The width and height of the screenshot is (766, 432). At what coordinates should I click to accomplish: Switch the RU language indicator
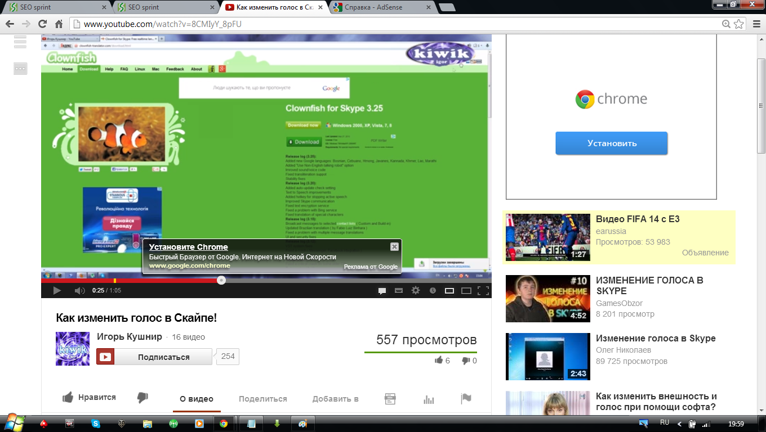pos(665,422)
